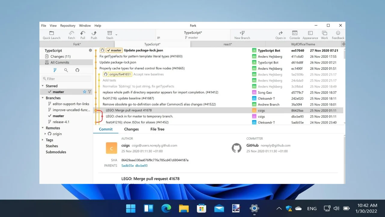Open the File Tree tab
Image resolution: width=385 pixels, height=217 pixels.
click(x=157, y=129)
